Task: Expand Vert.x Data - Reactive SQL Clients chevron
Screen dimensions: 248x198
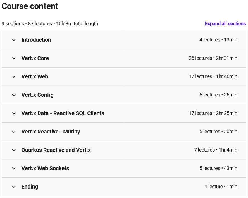Action: [x=14, y=113]
